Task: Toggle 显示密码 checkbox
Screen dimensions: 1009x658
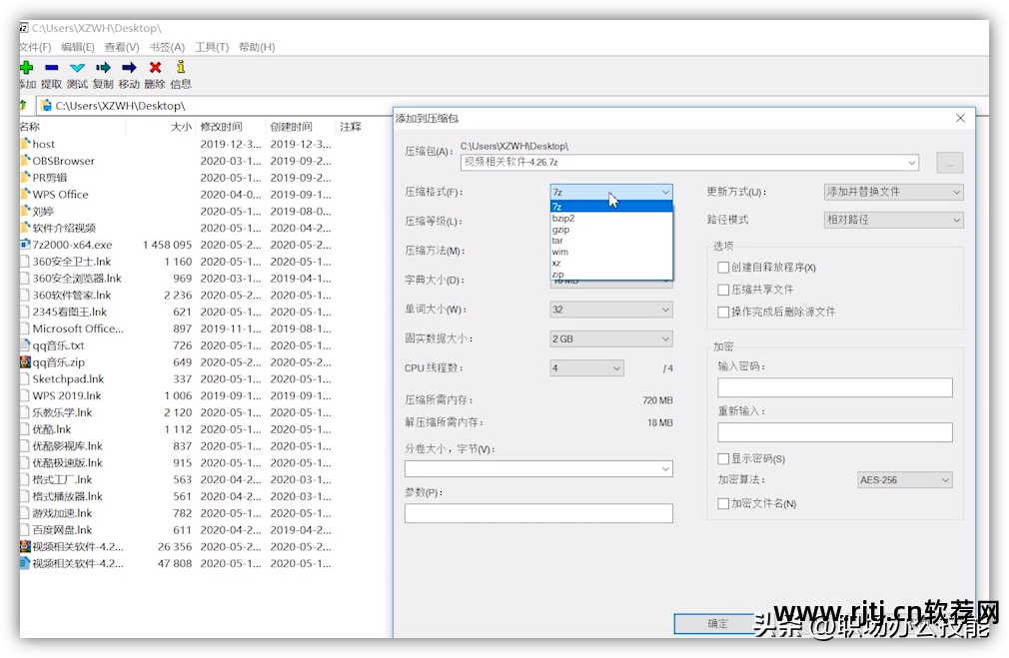Action: coord(723,458)
